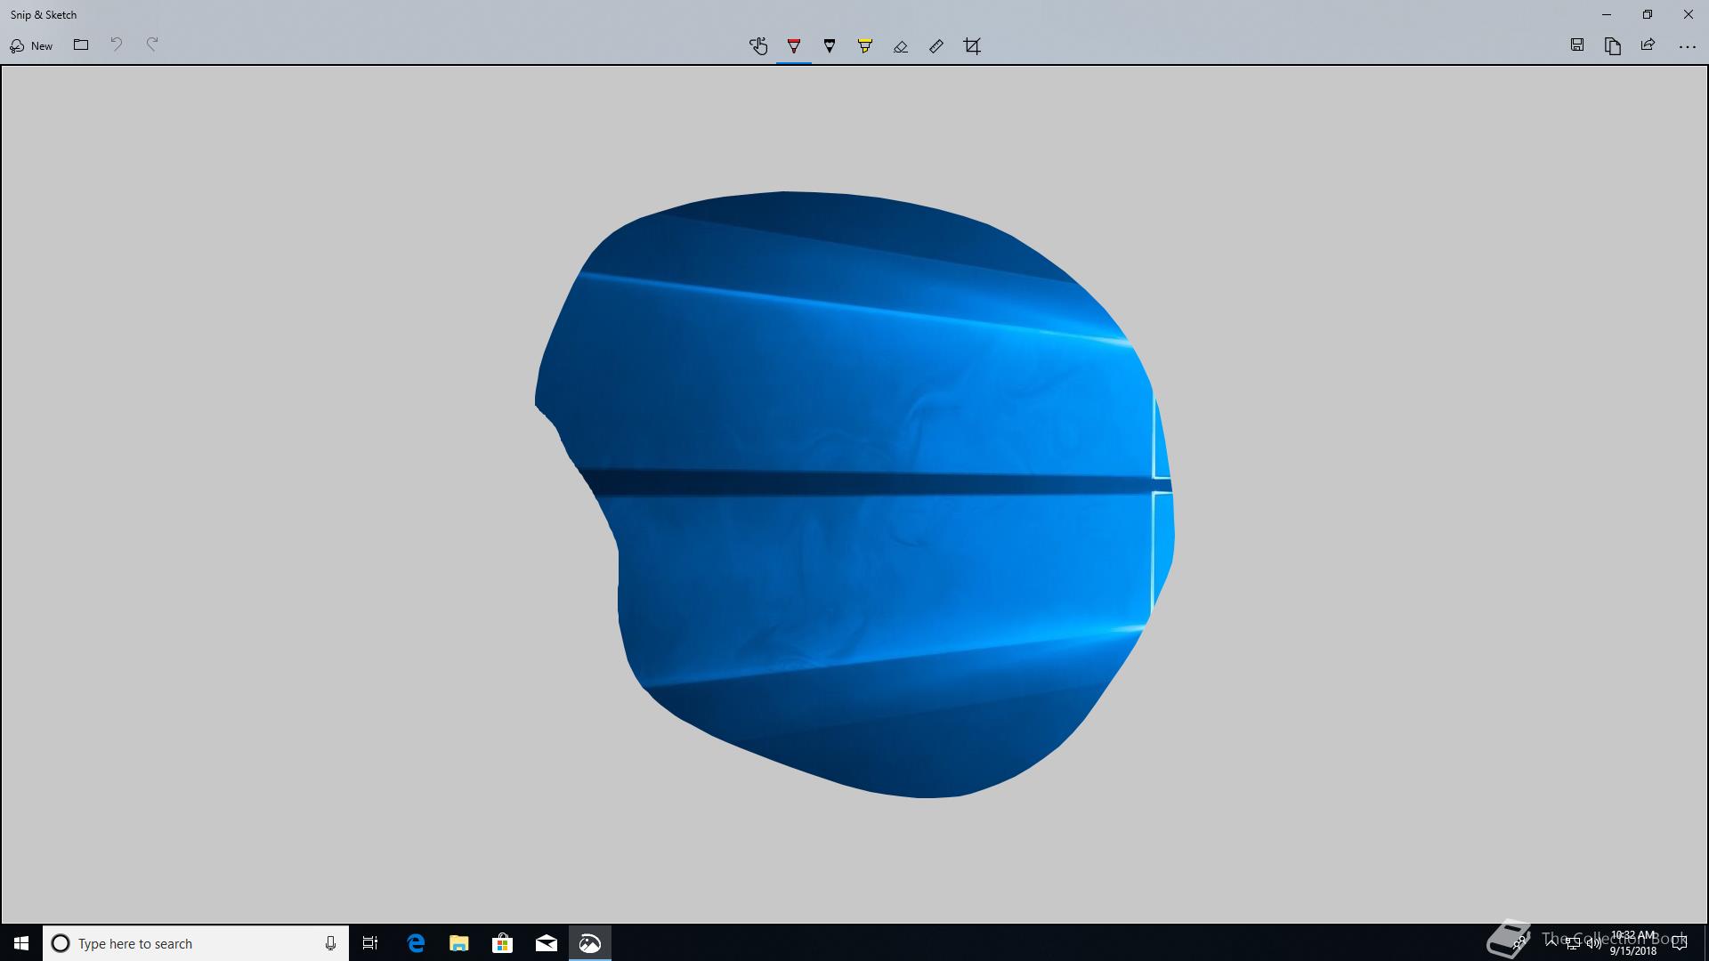Open the Ruler tool
The image size is (1709, 961).
[936, 46]
